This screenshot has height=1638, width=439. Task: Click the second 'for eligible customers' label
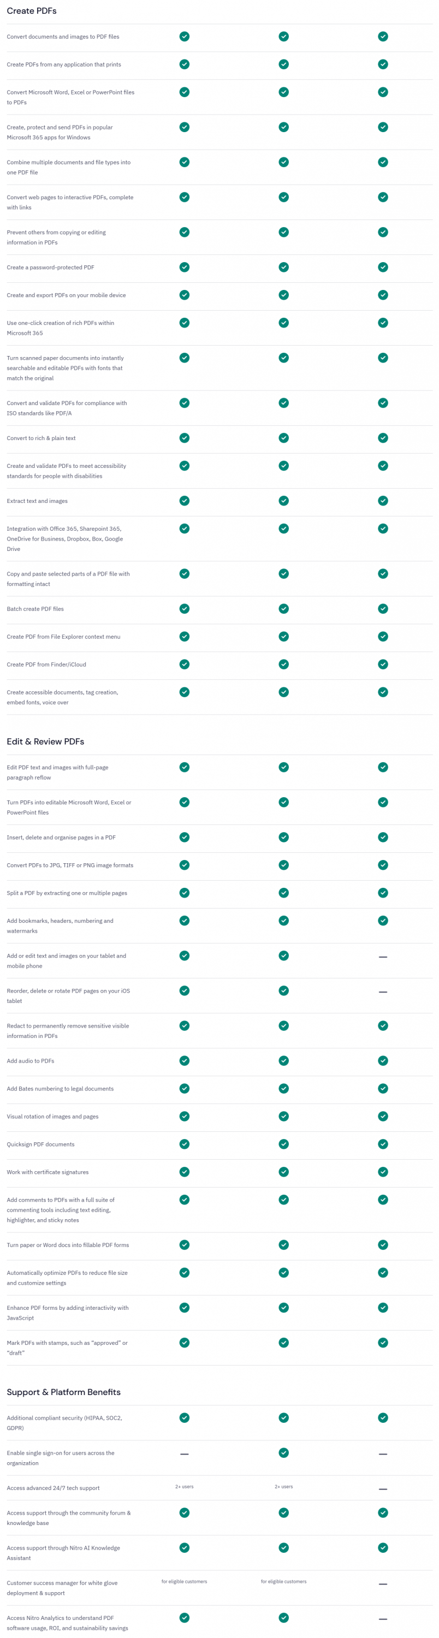point(284,1581)
